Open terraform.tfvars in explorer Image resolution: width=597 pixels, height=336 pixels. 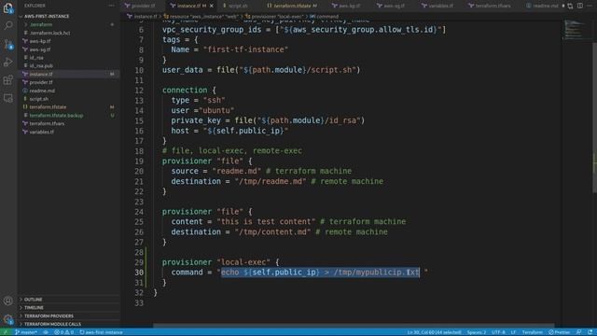[69, 123]
